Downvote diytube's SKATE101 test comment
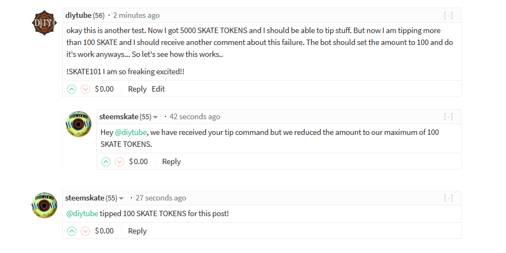The image size is (506, 253). pos(85,89)
